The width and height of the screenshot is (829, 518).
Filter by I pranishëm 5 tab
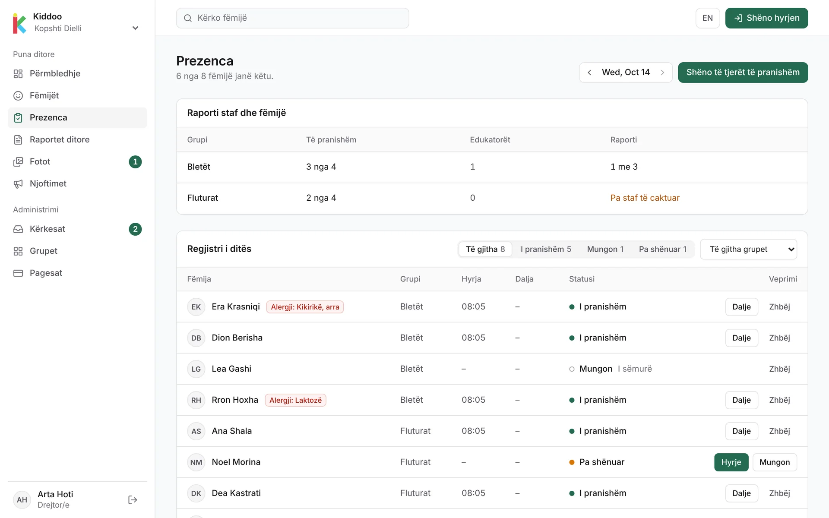(x=546, y=249)
